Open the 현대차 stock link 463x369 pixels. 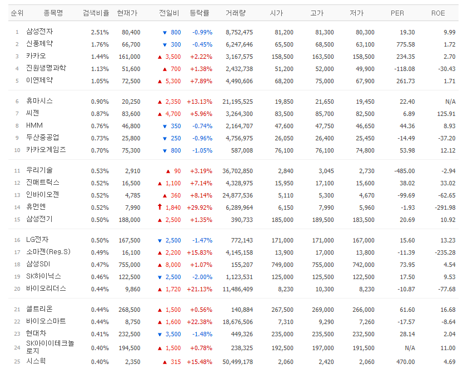tap(36, 333)
